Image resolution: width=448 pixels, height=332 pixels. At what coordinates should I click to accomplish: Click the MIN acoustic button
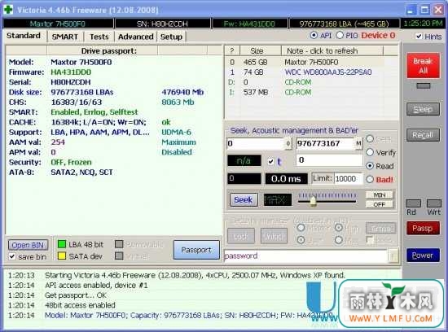click(380, 195)
